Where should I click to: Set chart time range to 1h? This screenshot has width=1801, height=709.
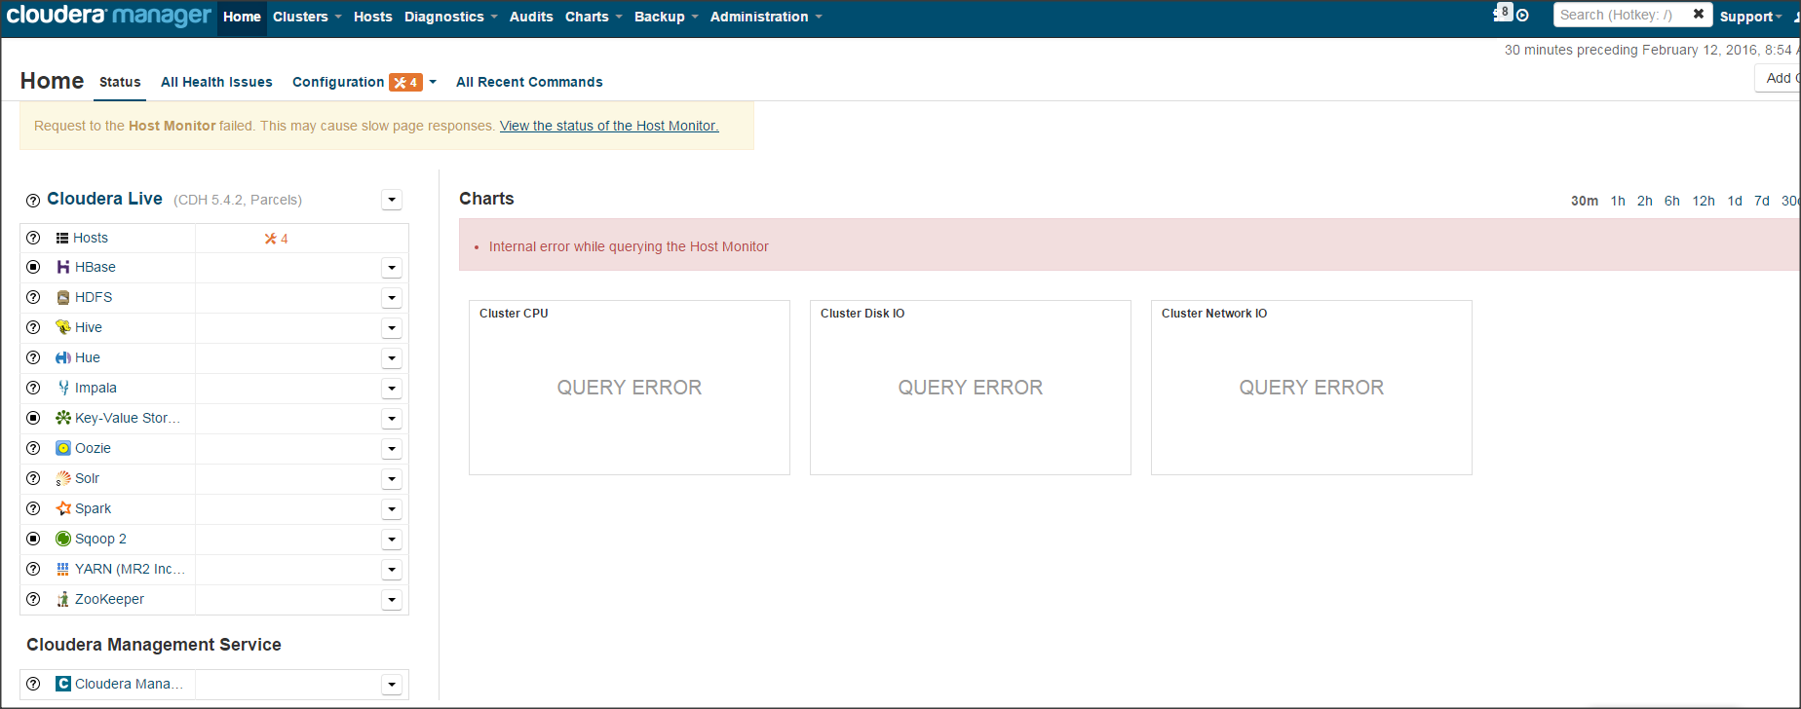coord(1618,201)
